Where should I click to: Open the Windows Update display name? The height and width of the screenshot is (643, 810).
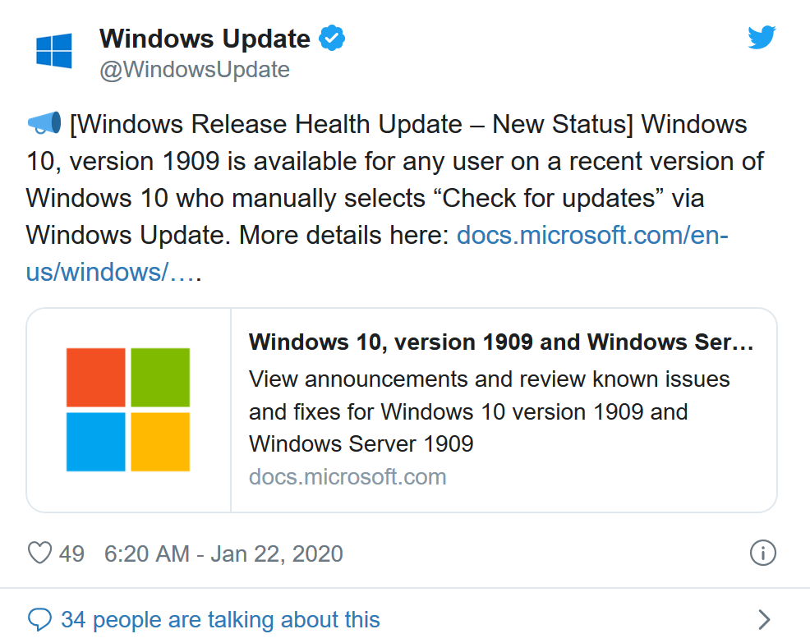coord(205,39)
